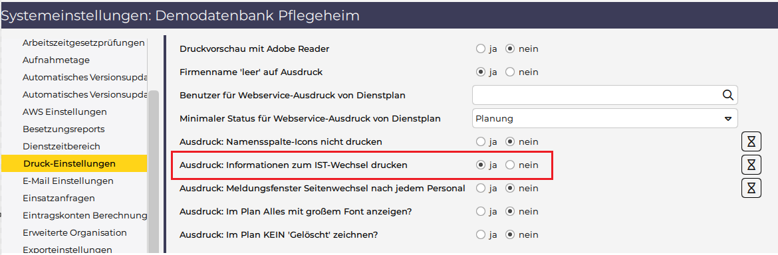
Task: Open AWS Einstellungen in the sidebar
Action: pos(65,112)
